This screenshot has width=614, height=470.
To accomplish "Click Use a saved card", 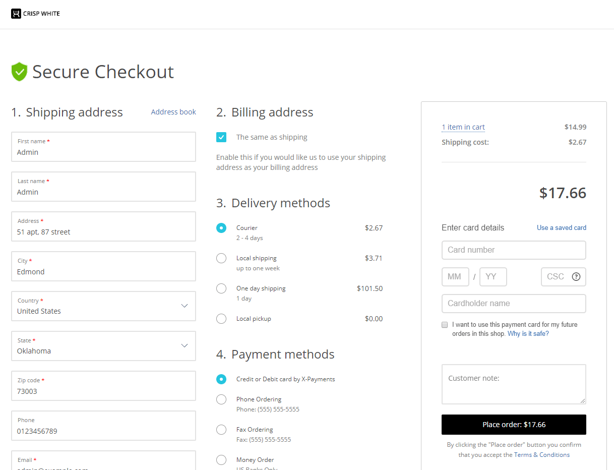I will [561, 227].
